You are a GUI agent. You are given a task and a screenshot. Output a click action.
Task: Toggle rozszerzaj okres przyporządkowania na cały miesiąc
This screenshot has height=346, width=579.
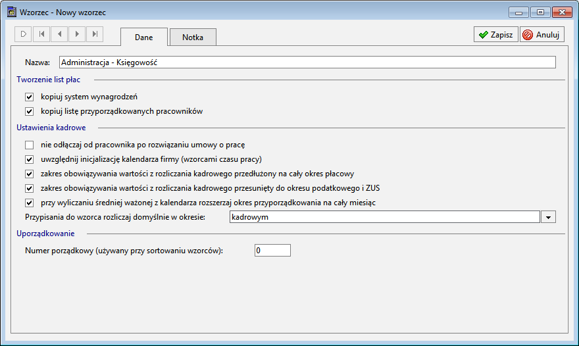pyautogui.click(x=29, y=203)
